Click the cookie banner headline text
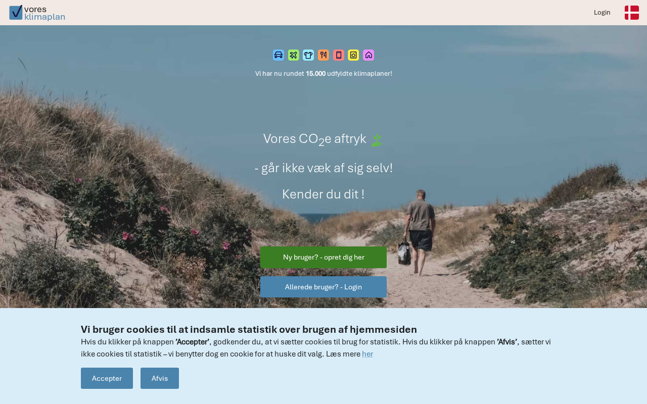 click(x=249, y=330)
